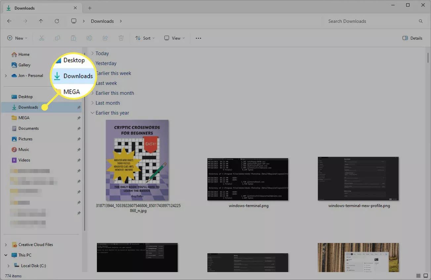Click the Delete trash icon
431x280 pixels.
(121, 38)
